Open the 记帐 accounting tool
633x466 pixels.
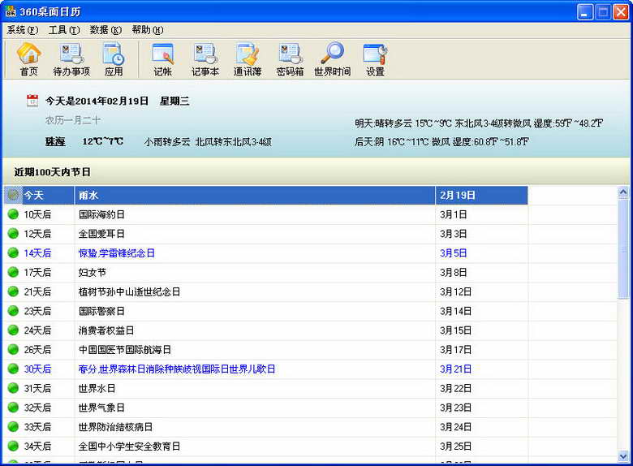coord(162,59)
